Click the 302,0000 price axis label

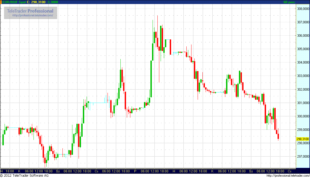click(303, 89)
